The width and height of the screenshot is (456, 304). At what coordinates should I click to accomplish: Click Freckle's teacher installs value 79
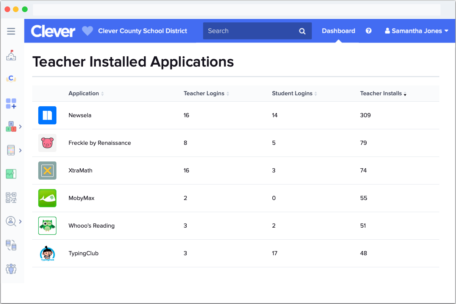tap(364, 143)
